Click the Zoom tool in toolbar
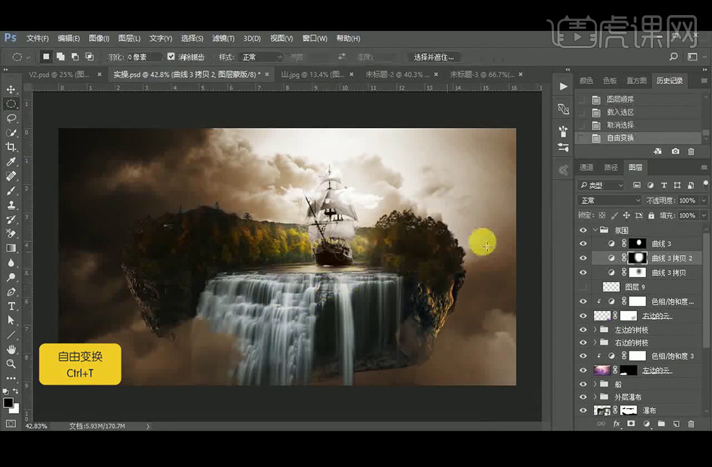Viewport: 712px width, 467px height. pos(11,364)
